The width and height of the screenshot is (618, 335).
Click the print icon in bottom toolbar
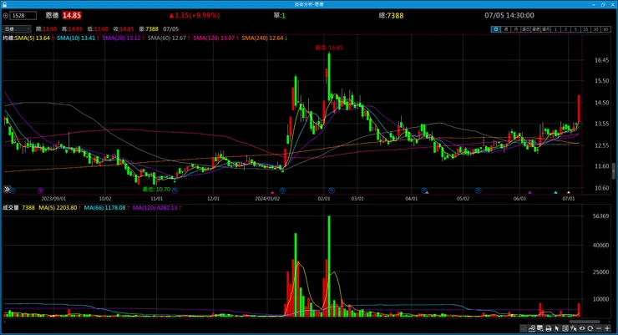click(548, 328)
